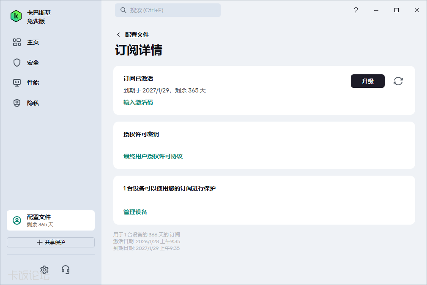Click into the 搜索 search field
The height and width of the screenshot is (285, 427).
(x=173, y=10)
